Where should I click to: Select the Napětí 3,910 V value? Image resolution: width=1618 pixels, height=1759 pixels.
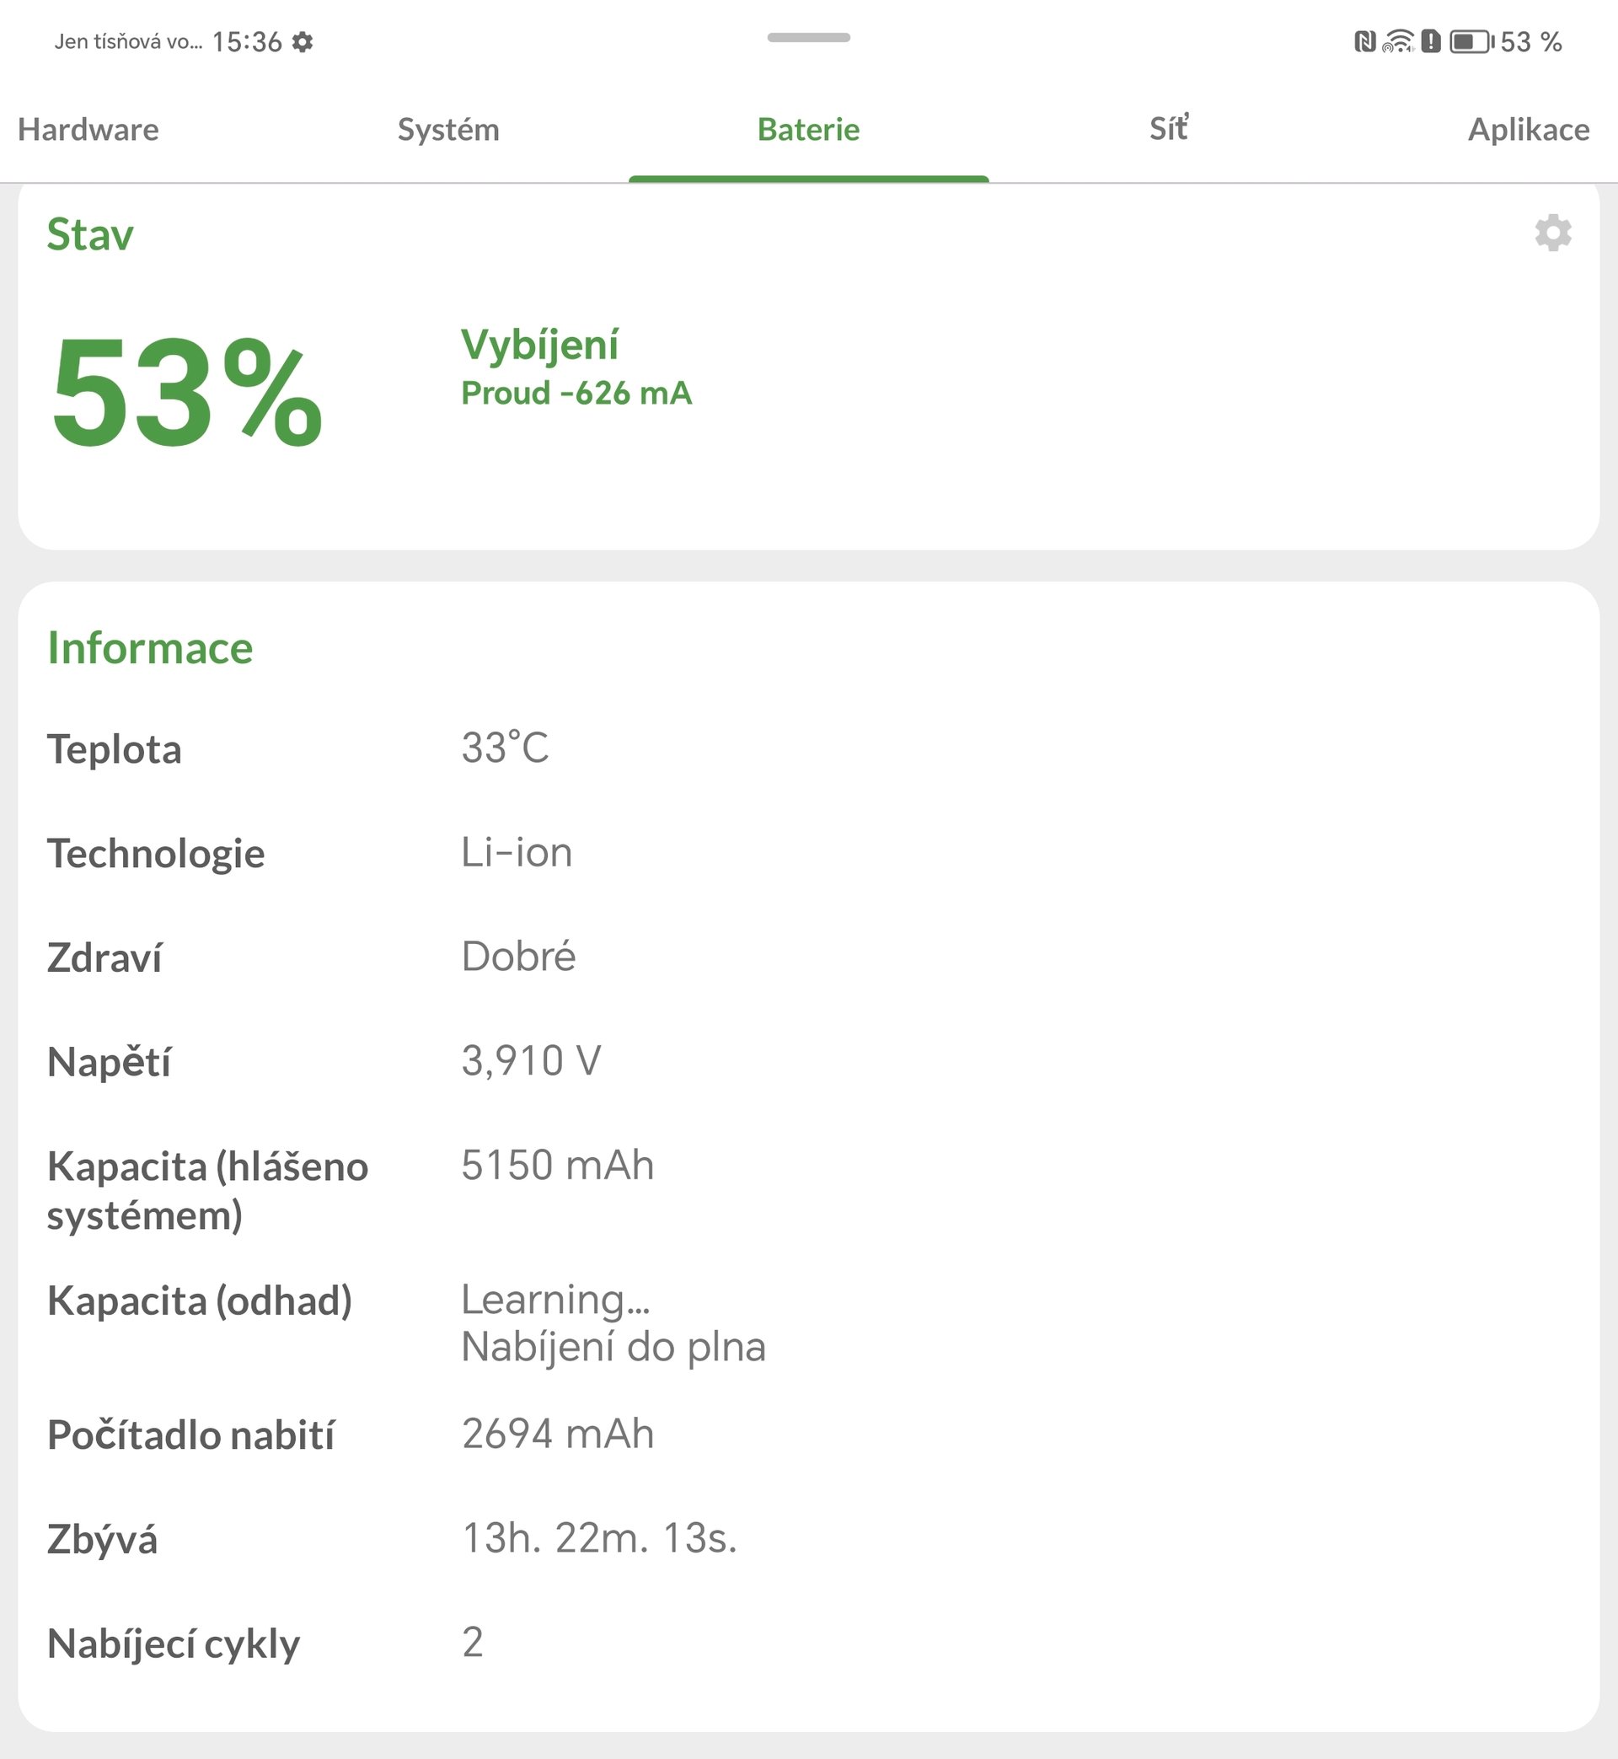coord(531,1060)
